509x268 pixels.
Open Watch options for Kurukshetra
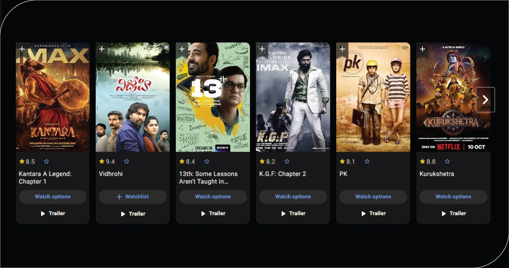tap(453, 197)
